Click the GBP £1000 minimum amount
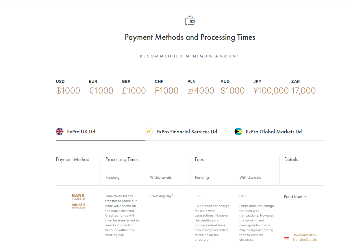This screenshot has height=248, width=352. click(134, 91)
